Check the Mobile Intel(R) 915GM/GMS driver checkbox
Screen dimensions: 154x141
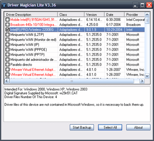tap(8, 19)
